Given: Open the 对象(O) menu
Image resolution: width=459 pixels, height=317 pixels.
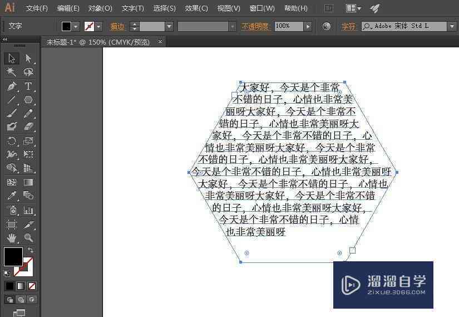Looking at the screenshot, I should pyautogui.click(x=100, y=8).
